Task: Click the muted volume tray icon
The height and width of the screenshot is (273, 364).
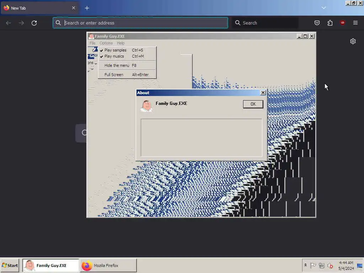Action: coord(330,265)
